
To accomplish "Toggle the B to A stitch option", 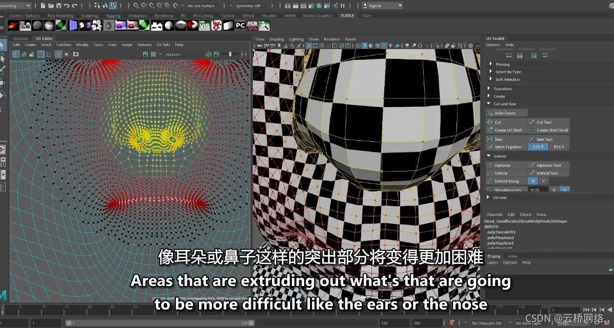I will [559, 147].
